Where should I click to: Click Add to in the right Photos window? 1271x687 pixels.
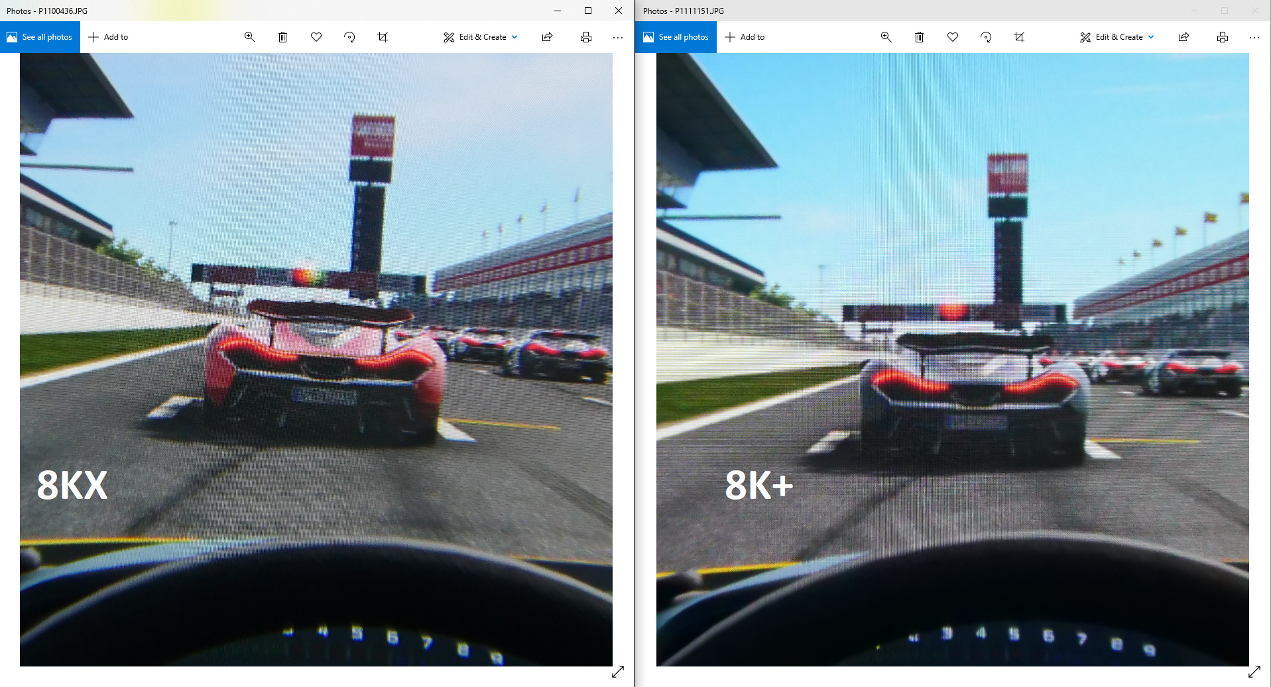pos(745,37)
